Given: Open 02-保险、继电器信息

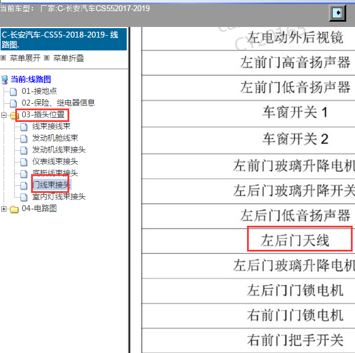Looking at the screenshot, I should click(58, 103).
